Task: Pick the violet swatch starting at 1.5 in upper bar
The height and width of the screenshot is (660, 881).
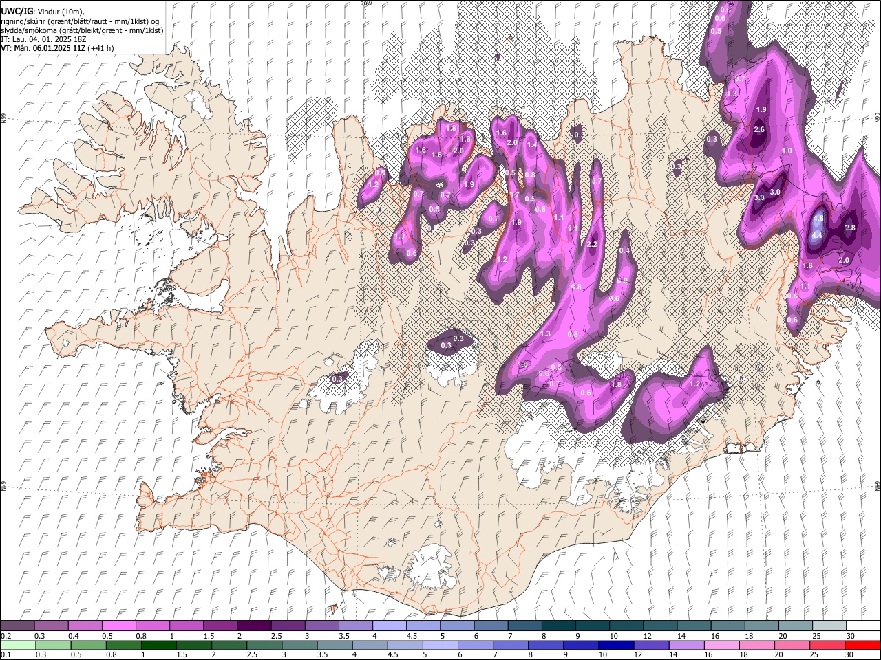Action: (x=220, y=626)
